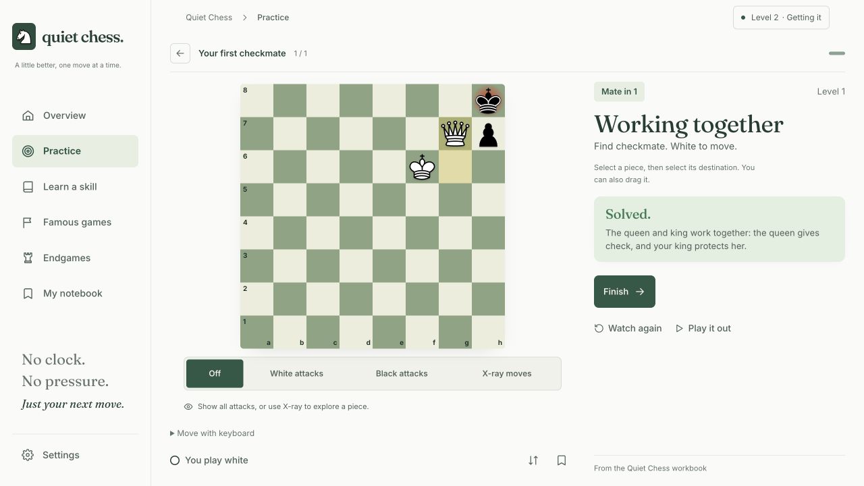This screenshot has width=864, height=486.
Task: Click Quiet Chess breadcrumb link
Action: 209,18
